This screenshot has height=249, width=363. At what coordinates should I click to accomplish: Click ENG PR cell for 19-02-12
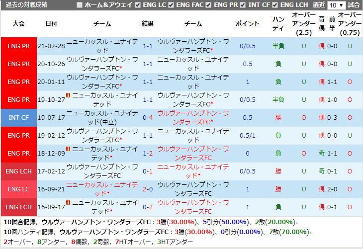coord(19,135)
